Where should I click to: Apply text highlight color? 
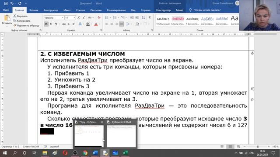click(88, 24)
